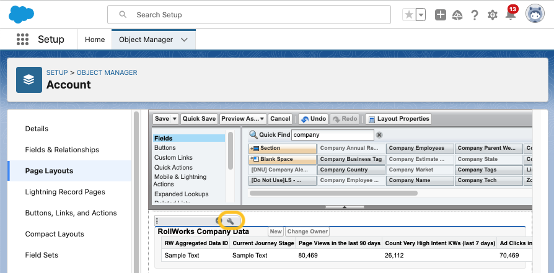
Task: Click the Help question mark icon
Action: [x=475, y=15]
